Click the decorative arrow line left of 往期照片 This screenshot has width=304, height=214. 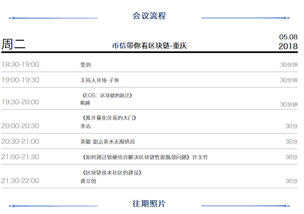tap(53, 206)
